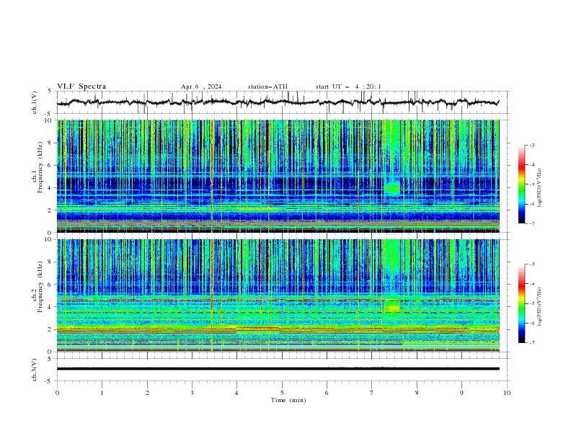Click the 'ch.3(V)' waveform axis label
The width and height of the screenshot is (571, 441).
tap(35, 370)
